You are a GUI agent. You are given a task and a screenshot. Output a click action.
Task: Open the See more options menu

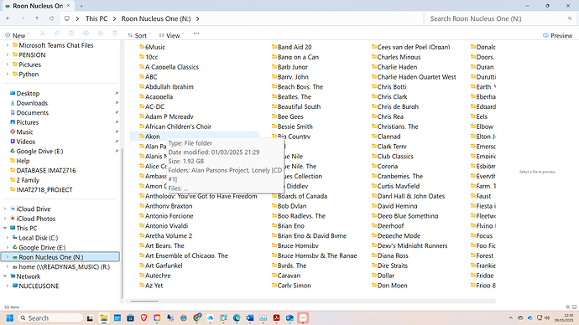point(196,34)
